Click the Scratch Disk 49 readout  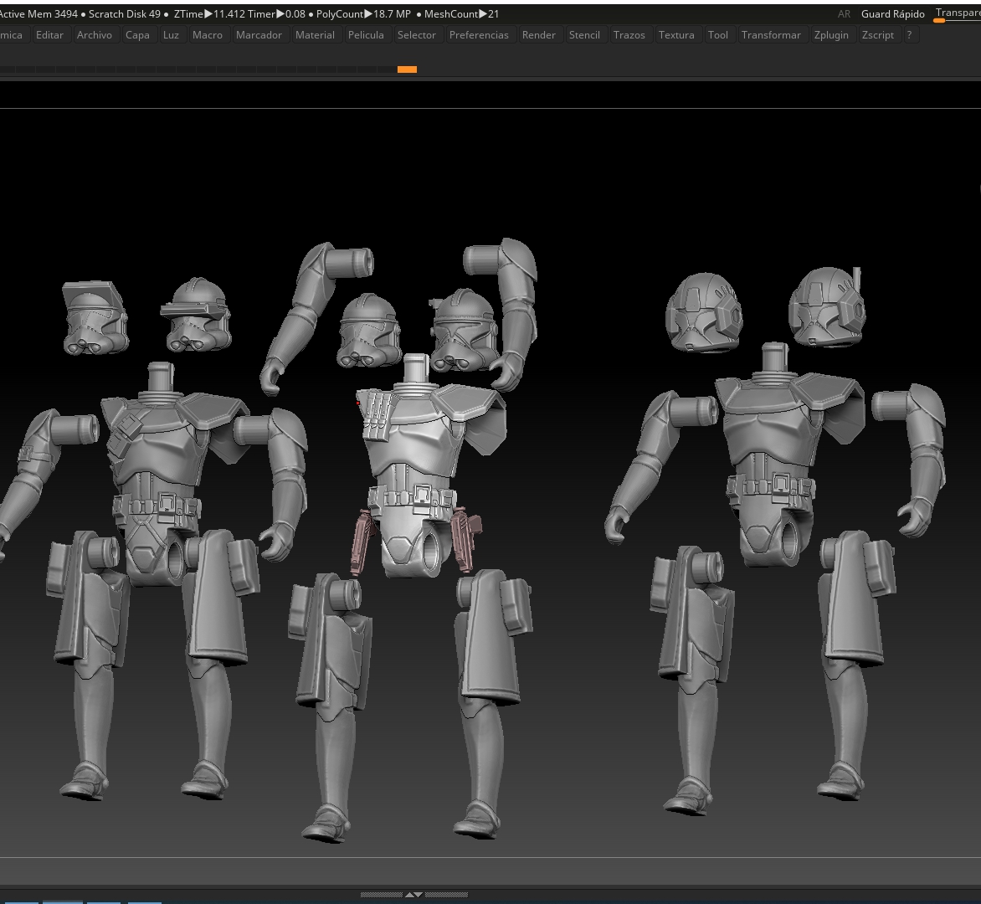tap(125, 13)
